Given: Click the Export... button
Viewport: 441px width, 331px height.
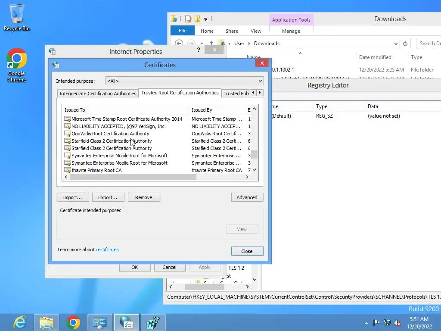Looking at the screenshot, I should pyautogui.click(x=108, y=197).
